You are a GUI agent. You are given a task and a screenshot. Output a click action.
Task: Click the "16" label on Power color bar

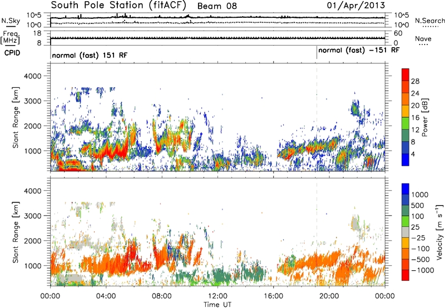415,117
